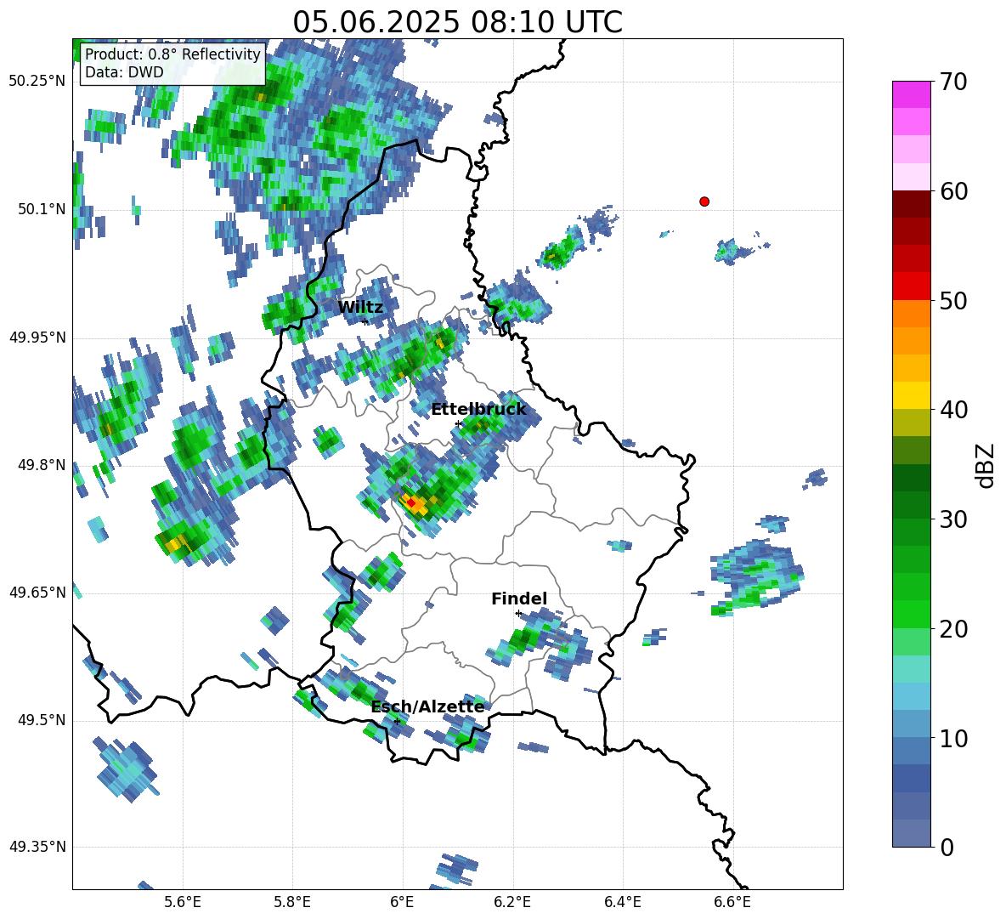
Task: Click the 6°E longitude label
Action: click(402, 902)
